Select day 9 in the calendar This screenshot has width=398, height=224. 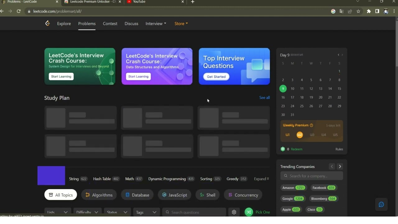coord(283,89)
